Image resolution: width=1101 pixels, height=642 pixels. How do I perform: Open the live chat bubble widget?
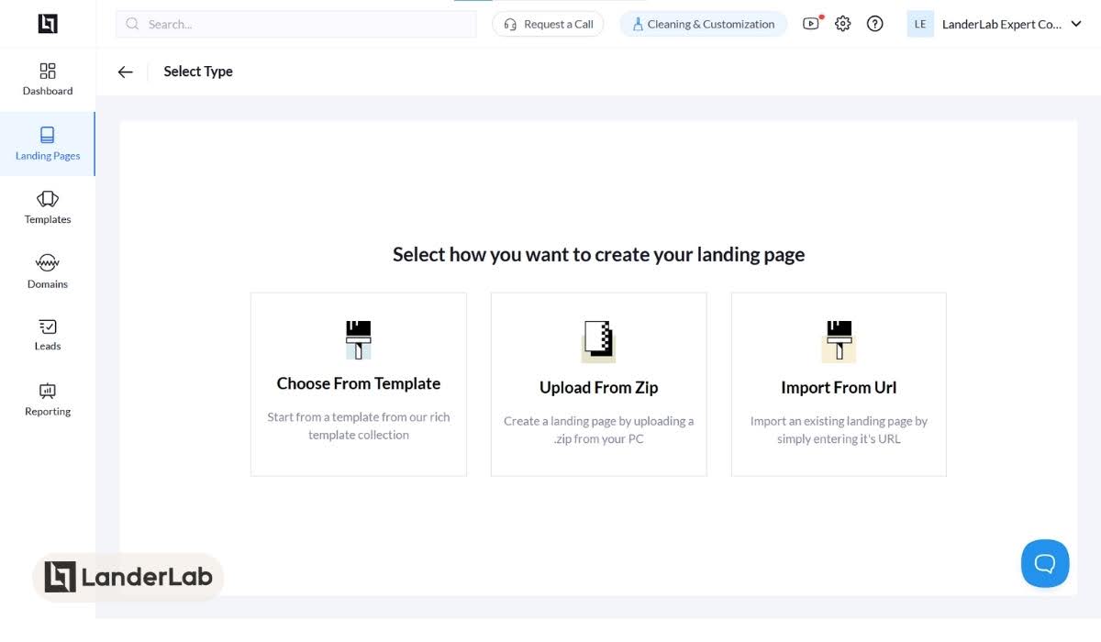click(1045, 563)
